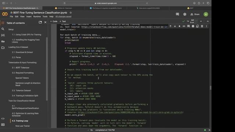This screenshot has height=132, width=235.
Task: Go to Special Tokens subsection
Action: [x=22, y=78]
